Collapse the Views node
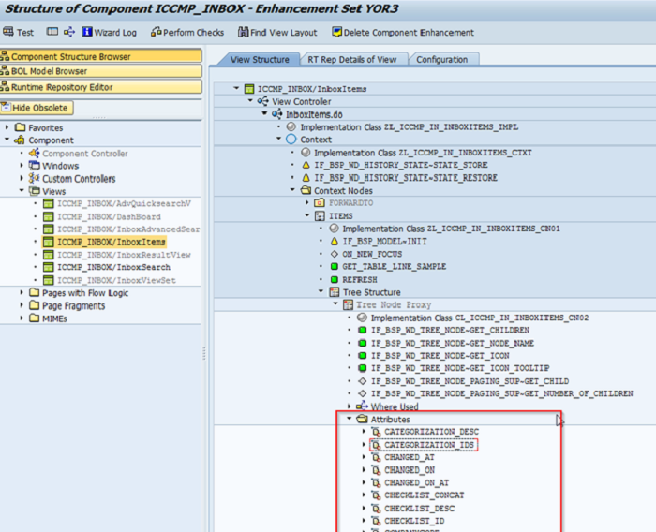 [22, 191]
